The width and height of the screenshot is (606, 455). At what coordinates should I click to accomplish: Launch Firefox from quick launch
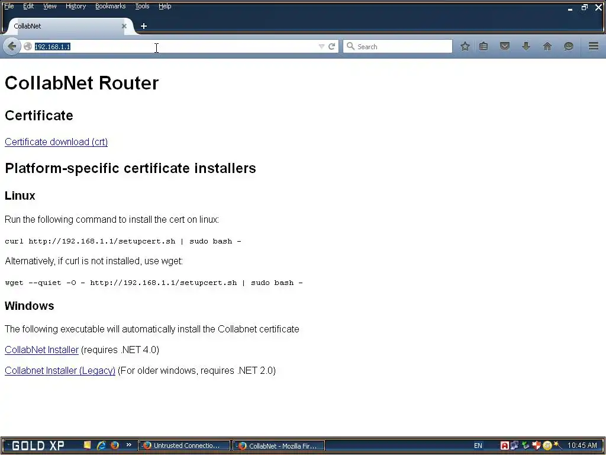115,446
